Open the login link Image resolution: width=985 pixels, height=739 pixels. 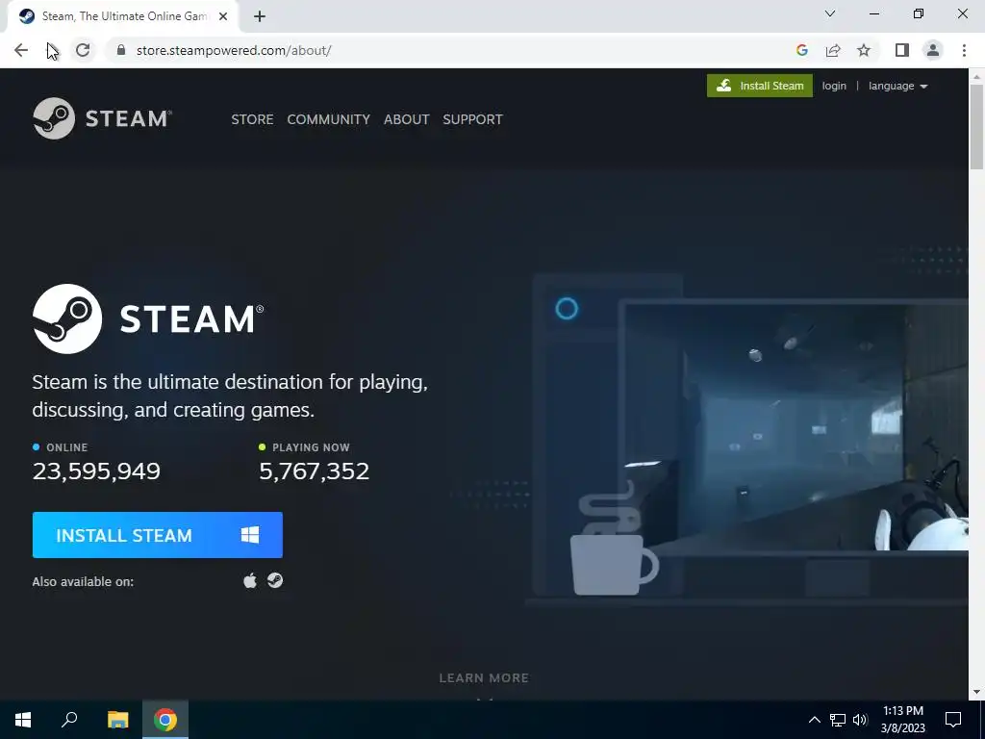click(x=834, y=86)
